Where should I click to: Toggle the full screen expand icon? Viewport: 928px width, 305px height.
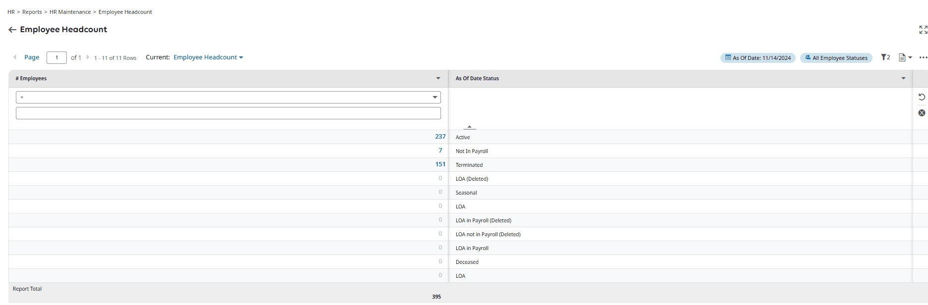coord(923,30)
